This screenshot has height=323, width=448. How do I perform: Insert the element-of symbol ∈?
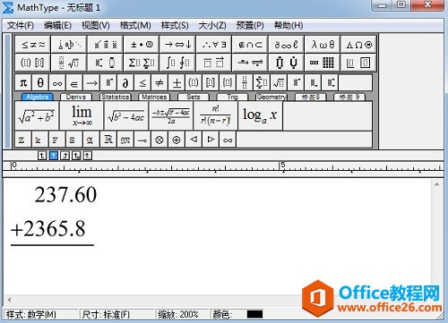(x=74, y=82)
